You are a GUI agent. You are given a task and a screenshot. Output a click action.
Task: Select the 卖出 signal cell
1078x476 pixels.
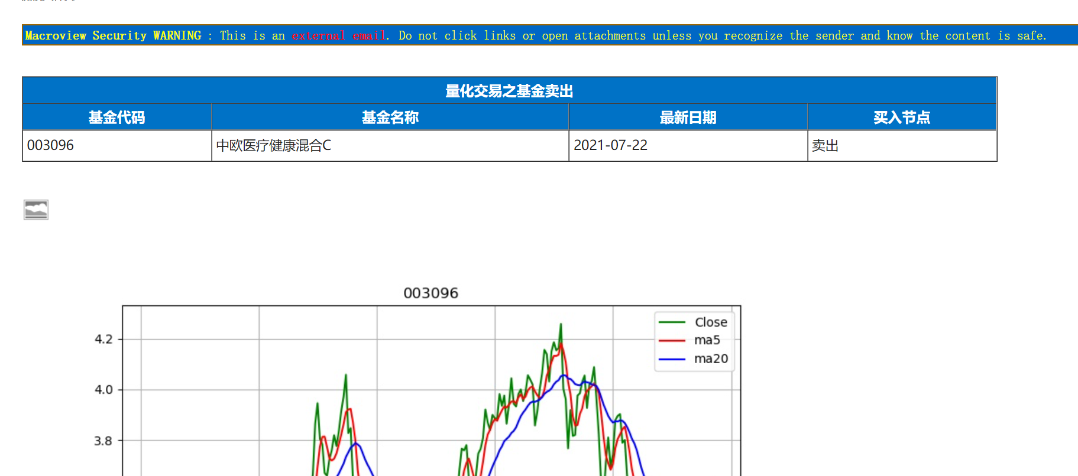[902, 145]
